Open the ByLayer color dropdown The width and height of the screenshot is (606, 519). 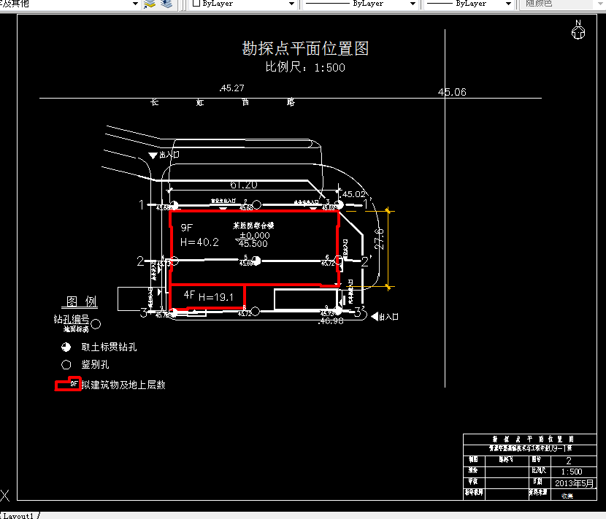tap(292, 4)
